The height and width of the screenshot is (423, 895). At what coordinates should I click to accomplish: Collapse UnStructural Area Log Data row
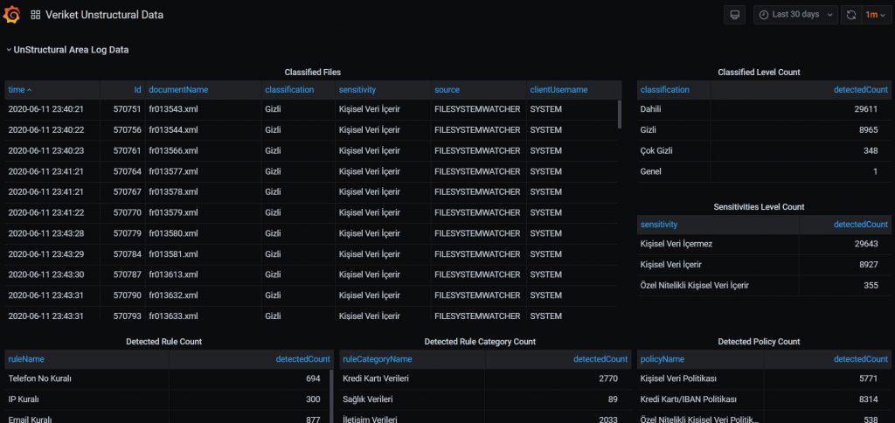click(x=67, y=50)
